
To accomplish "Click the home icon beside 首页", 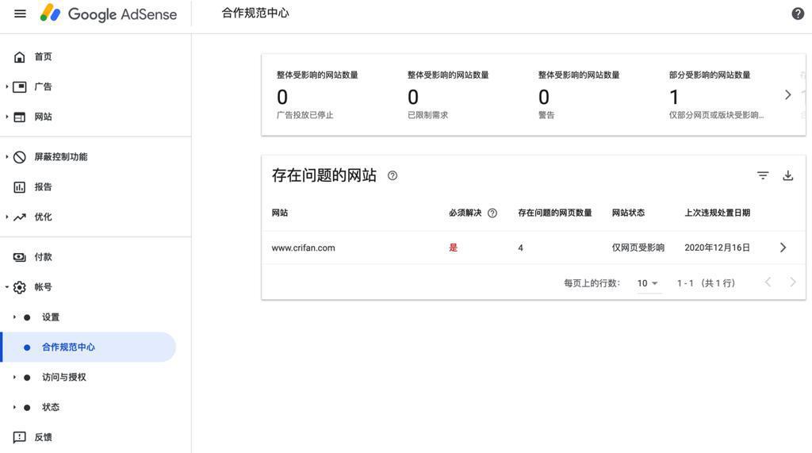I will tap(20, 57).
